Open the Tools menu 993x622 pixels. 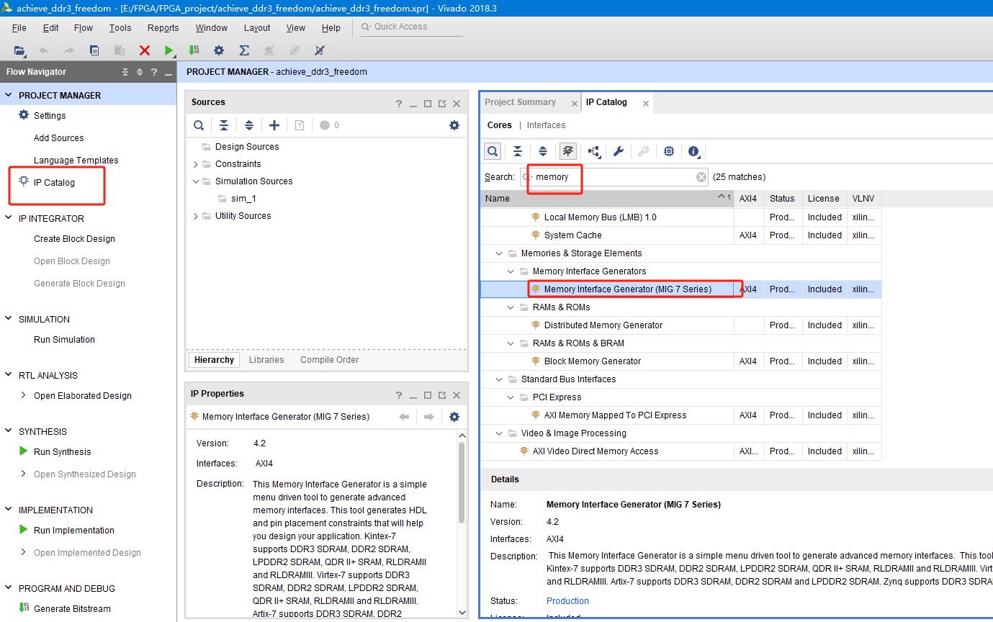120,28
